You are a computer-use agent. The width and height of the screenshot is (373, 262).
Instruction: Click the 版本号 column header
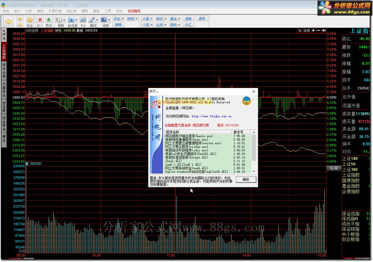[x=242, y=132]
